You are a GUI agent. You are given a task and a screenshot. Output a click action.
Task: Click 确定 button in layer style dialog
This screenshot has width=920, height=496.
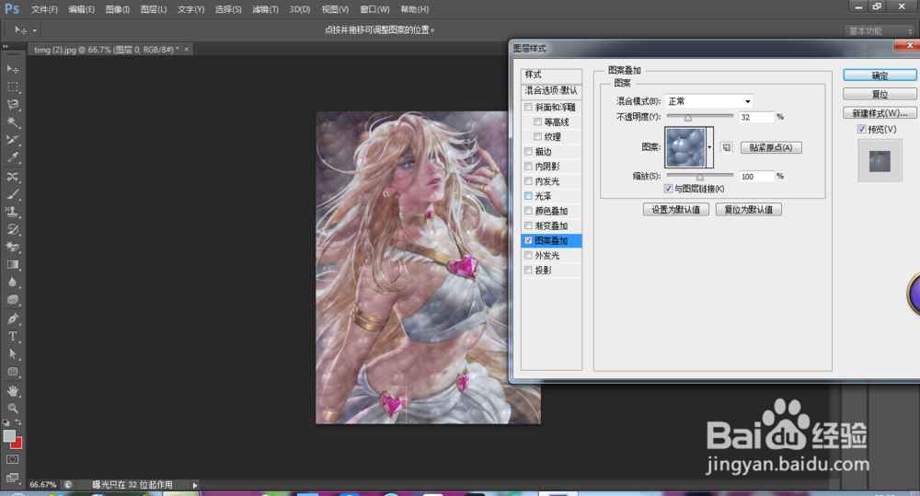(880, 75)
